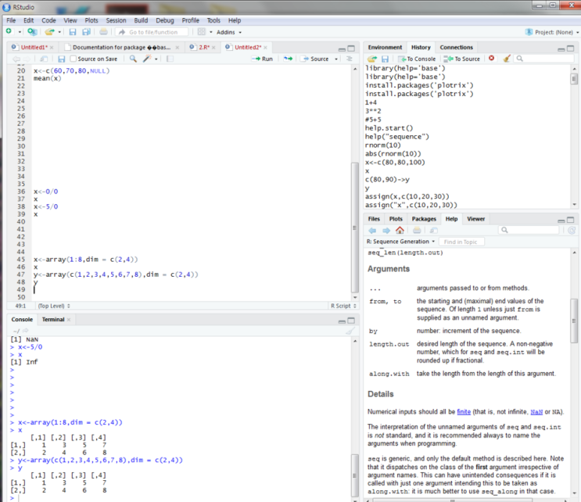Click the Help pane back arrow
The height and width of the screenshot is (502, 581).
coord(372,231)
